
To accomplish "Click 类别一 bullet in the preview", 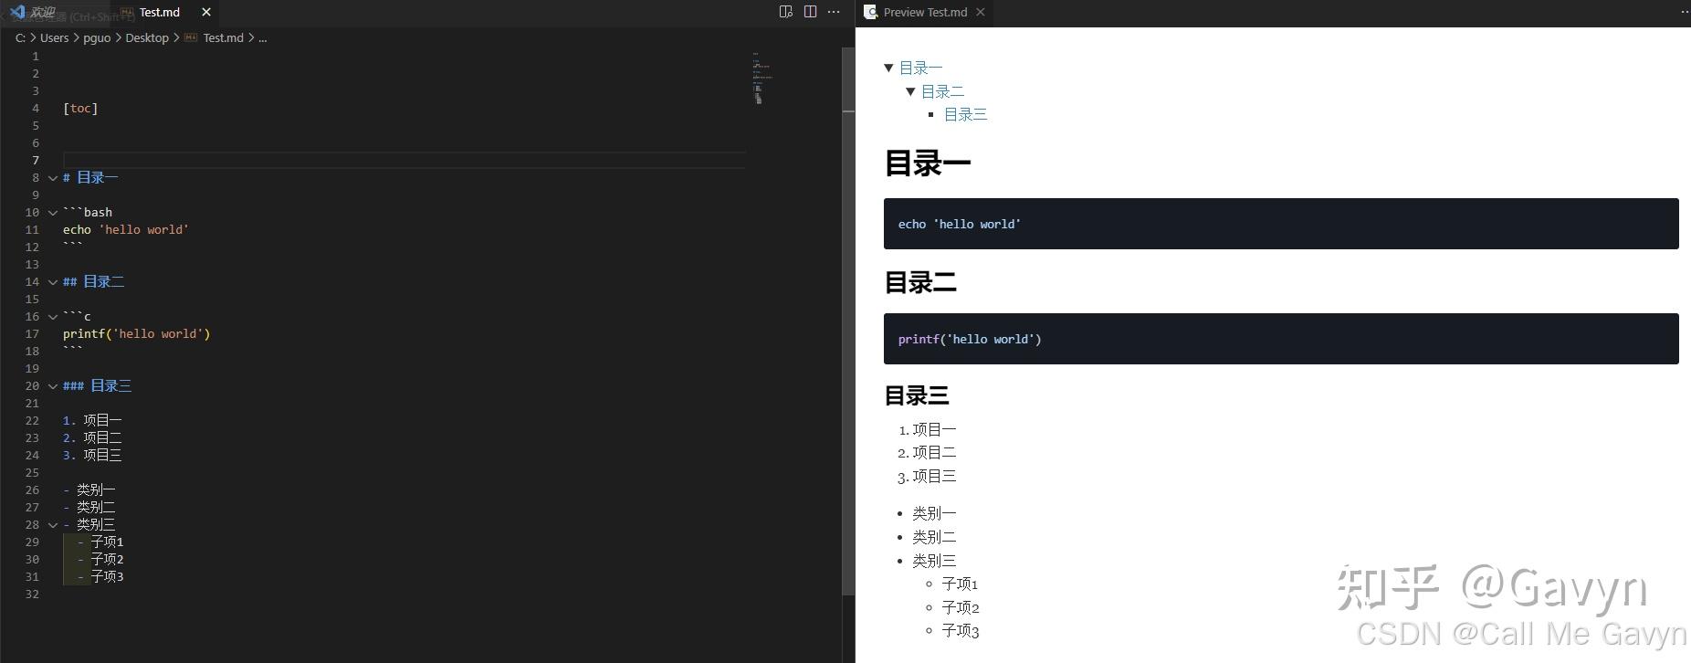I will (934, 513).
